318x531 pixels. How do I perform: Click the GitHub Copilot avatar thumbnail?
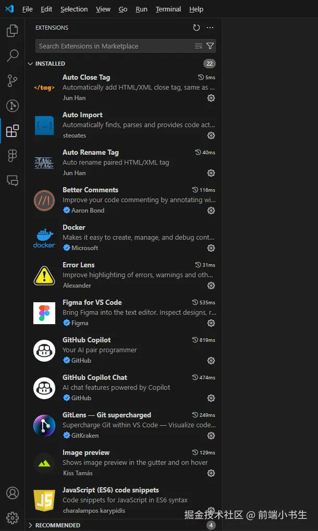click(44, 351)
